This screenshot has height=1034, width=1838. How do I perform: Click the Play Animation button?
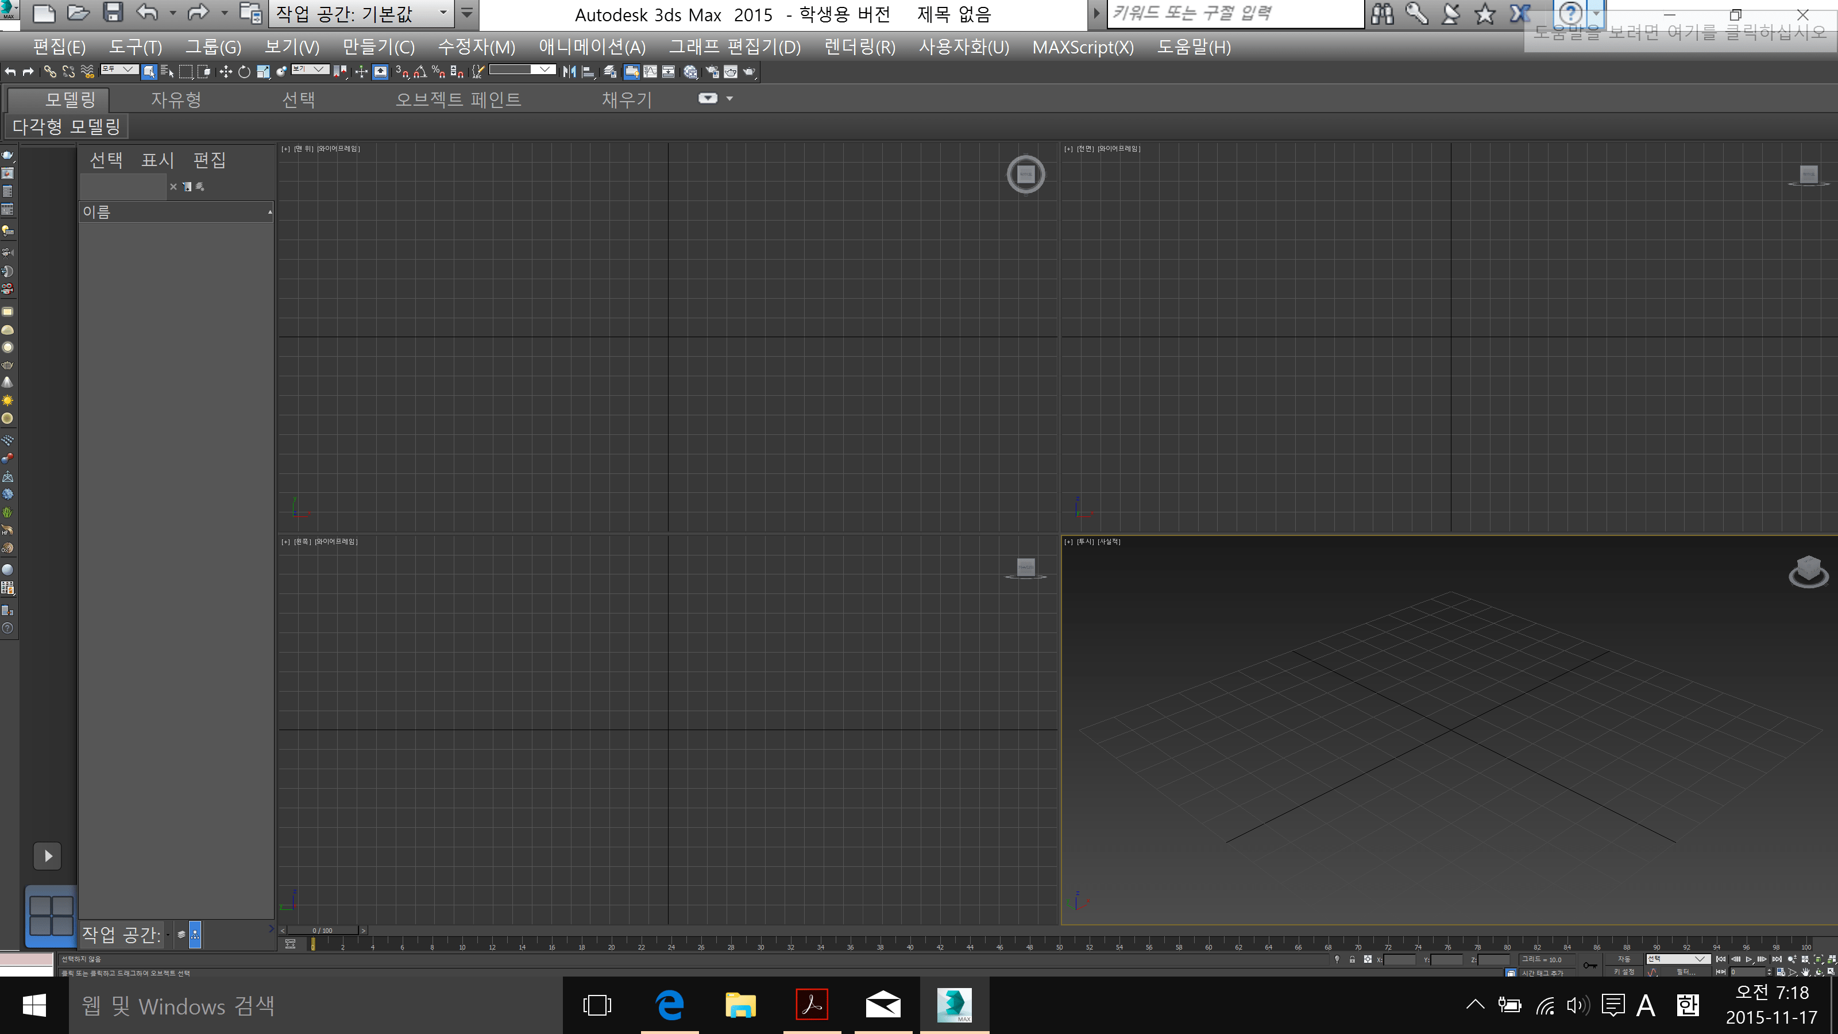tap(1749, 960)
